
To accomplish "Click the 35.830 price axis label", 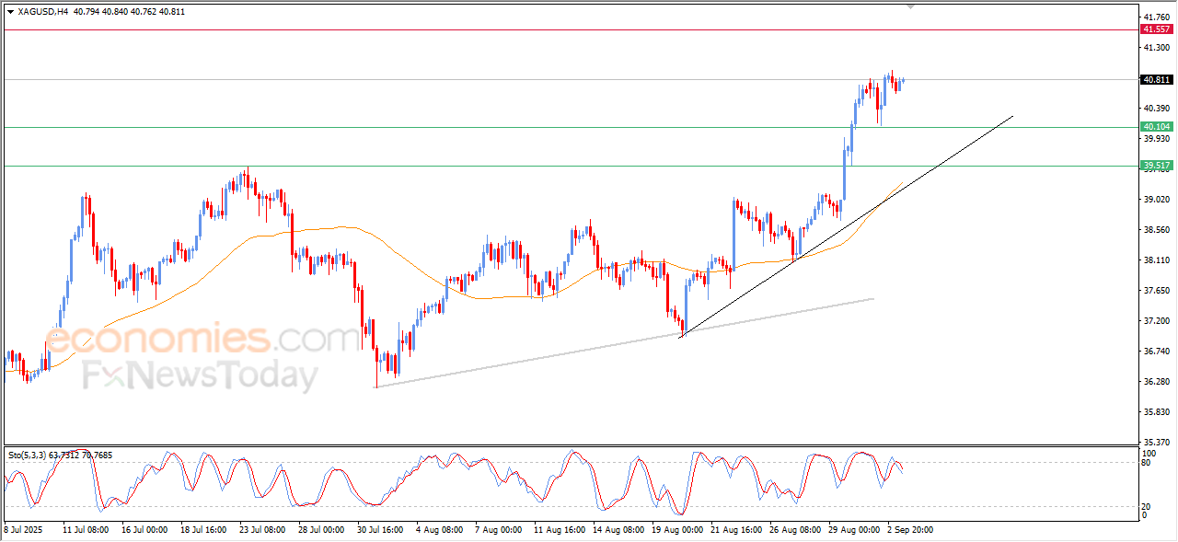I will click(x=1156, y=412).
